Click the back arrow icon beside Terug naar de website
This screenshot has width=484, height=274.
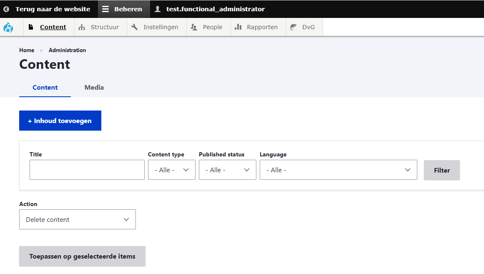[6, 9]
